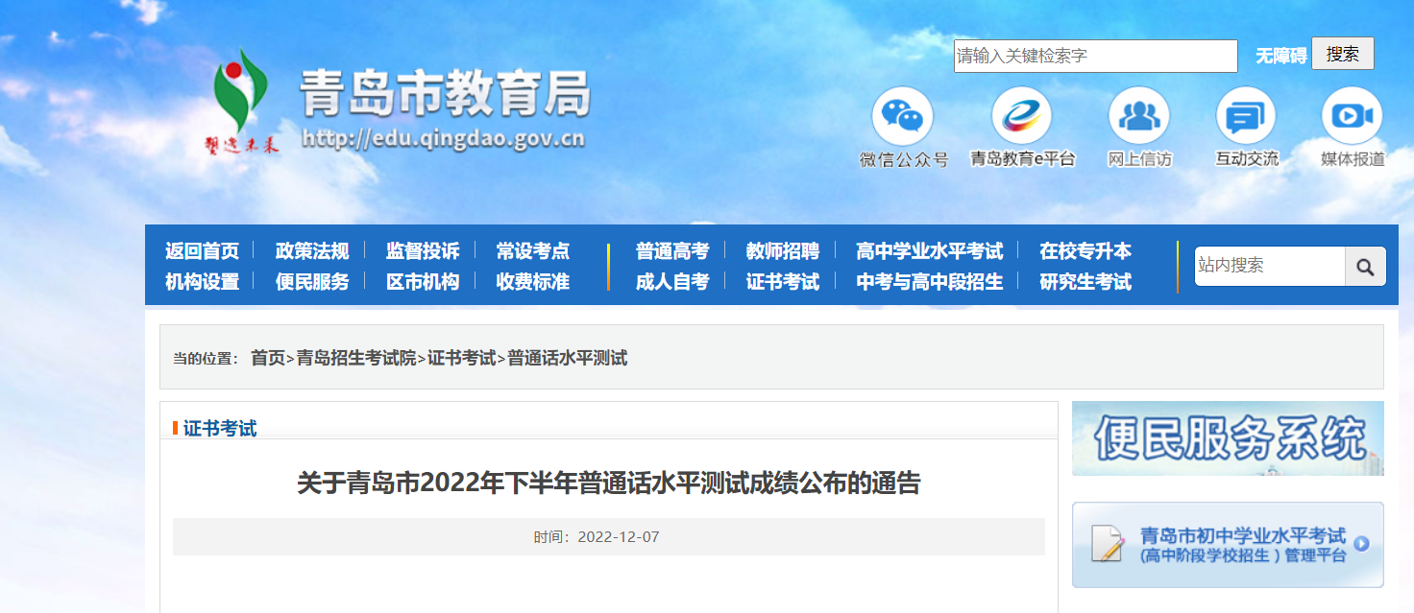The image size is (1414, 613).
Task: Open 监督投诉 navigation item
Action: click(423, 251)
